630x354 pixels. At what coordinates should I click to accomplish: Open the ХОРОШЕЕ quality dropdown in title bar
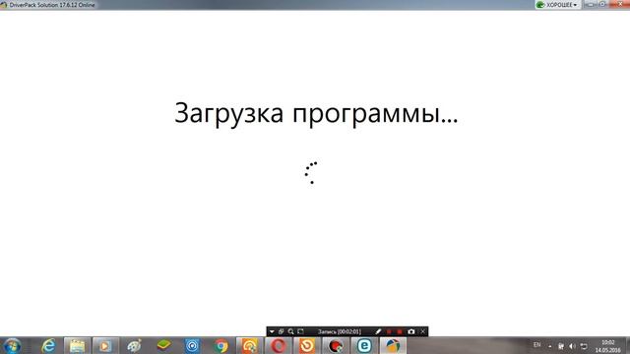click(558, 5)
